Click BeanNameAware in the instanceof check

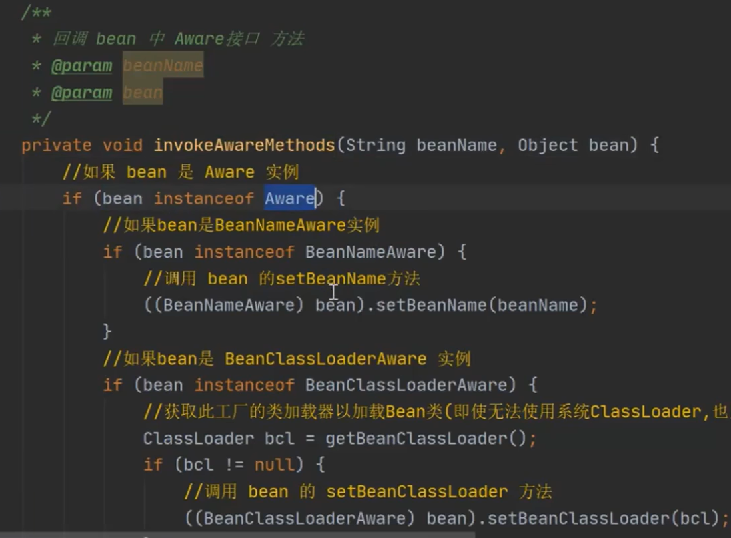[x=370, y=252]
